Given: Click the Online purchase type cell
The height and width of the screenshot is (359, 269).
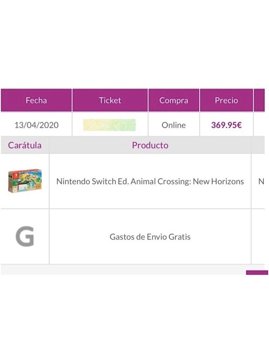Looking at the screenshot, I should pyautogui.click(x=174, y=125).
